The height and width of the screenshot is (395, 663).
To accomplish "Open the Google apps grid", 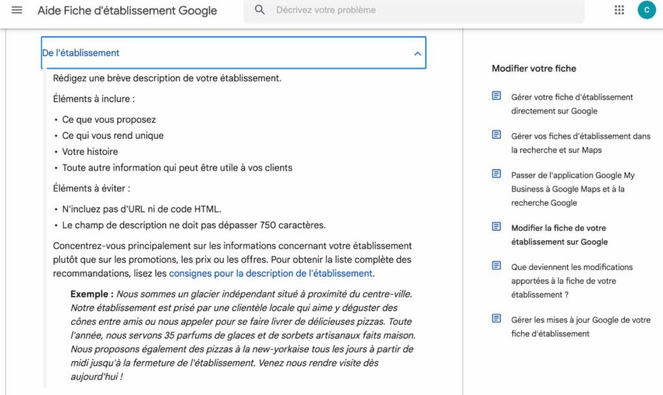I will coord(619,10).
